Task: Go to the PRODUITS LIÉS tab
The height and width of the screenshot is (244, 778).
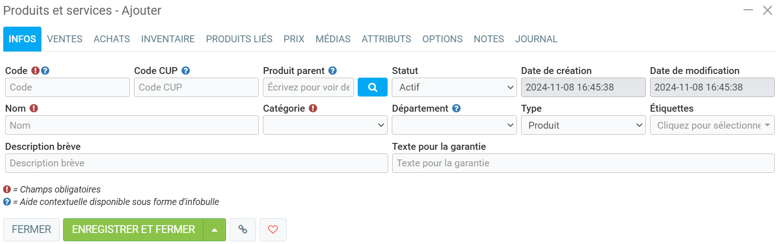Action: 239,39
